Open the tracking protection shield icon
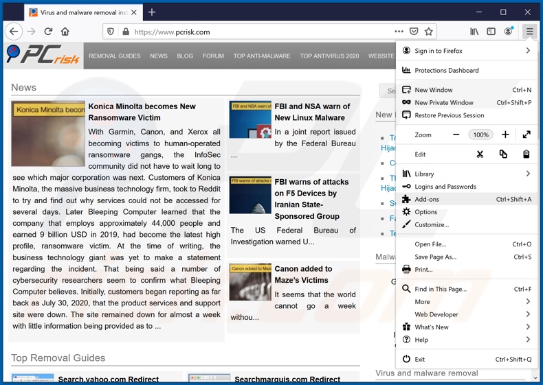Image resolution: width=543 pixels, height=385 pixels. point(111,32)
